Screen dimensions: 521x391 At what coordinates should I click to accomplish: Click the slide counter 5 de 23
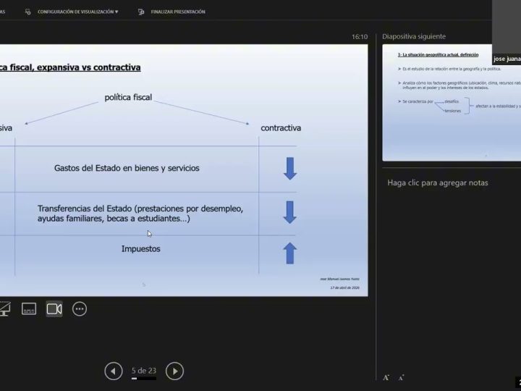[143, 371]
